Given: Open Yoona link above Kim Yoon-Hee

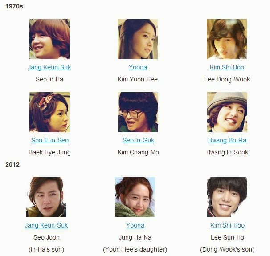Looking at the screenshot, I should (x=138, y=67).
